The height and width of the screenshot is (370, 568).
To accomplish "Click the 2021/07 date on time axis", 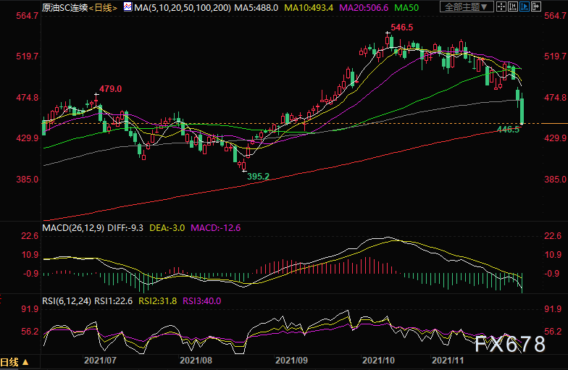I will point(100,361).
